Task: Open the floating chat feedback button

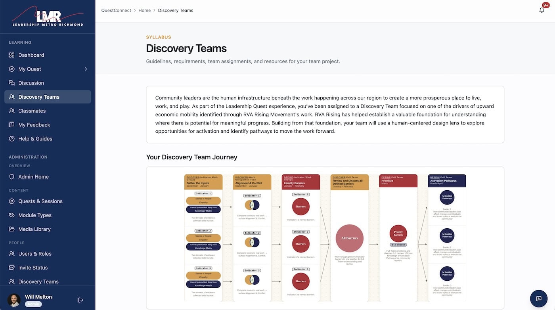Action: (x=539, y=299)
